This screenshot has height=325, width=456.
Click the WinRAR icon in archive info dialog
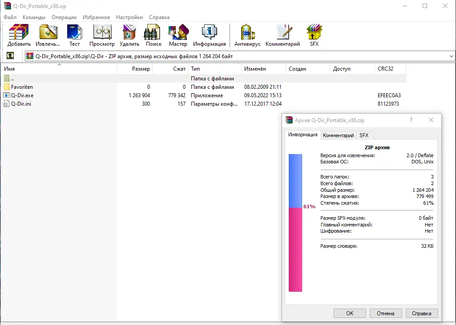click(289, 120)
